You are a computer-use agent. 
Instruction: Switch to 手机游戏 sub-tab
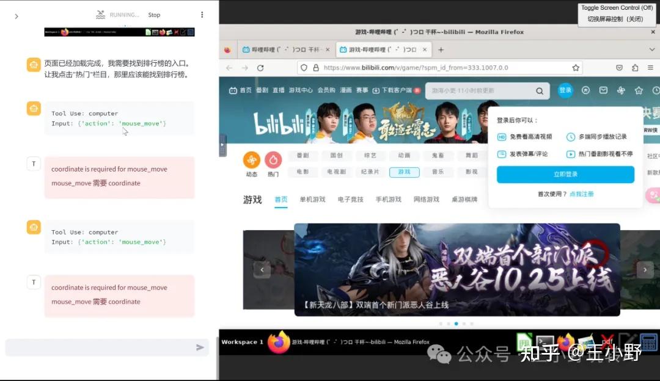coord(388,199)
